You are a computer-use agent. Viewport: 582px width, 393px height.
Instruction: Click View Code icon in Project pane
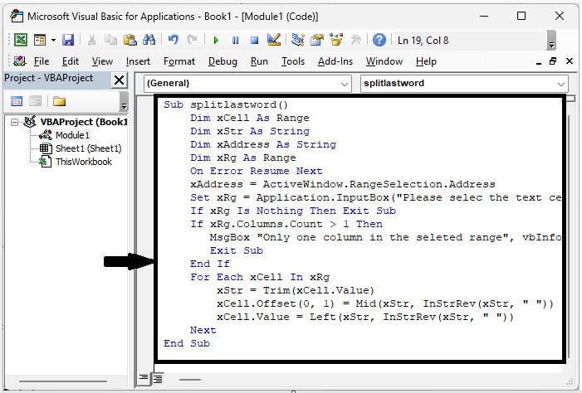click(17, 101)
